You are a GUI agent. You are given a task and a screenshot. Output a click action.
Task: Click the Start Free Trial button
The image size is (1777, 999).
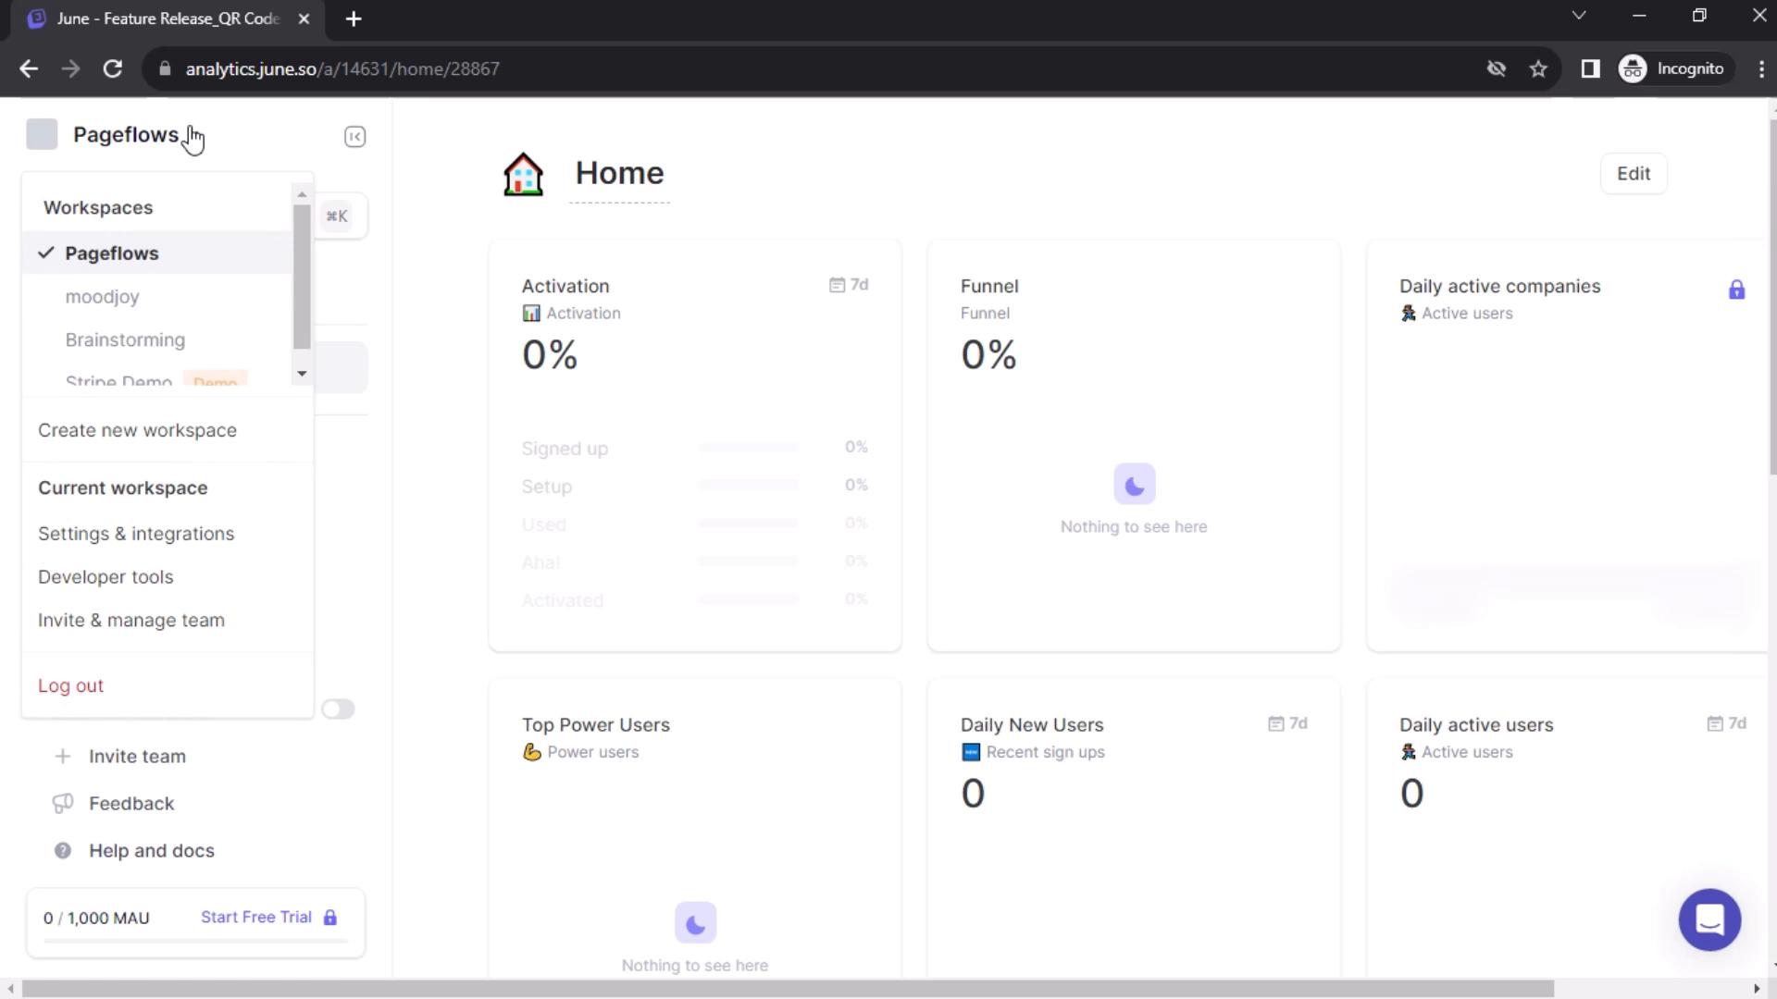tap(255, 916)
